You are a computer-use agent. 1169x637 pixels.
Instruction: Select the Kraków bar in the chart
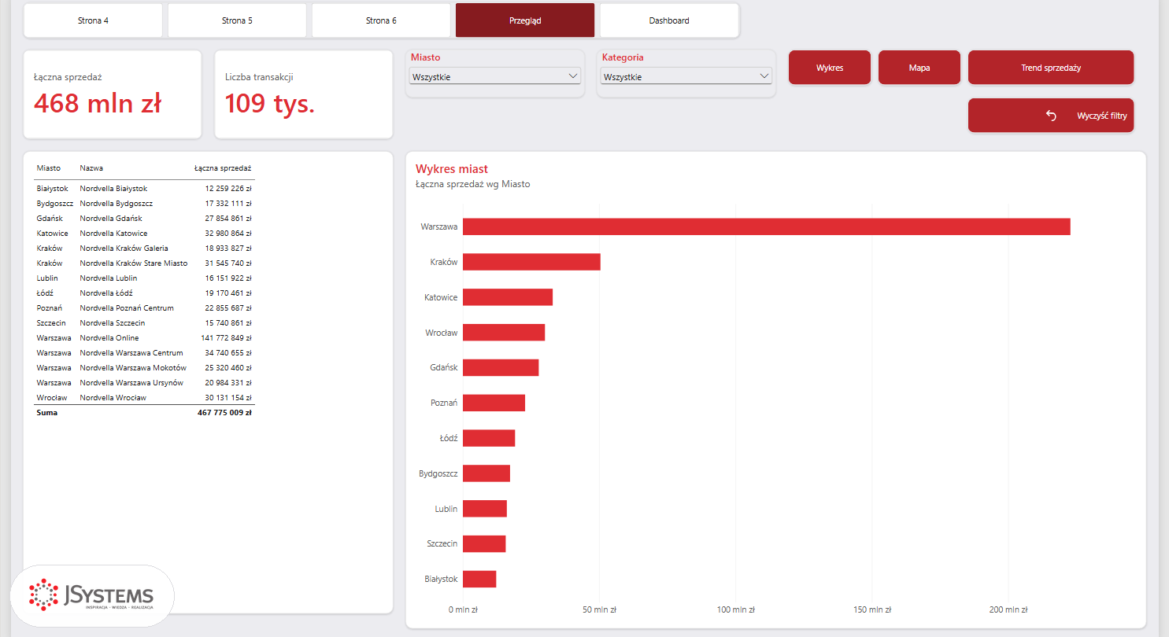531,262
